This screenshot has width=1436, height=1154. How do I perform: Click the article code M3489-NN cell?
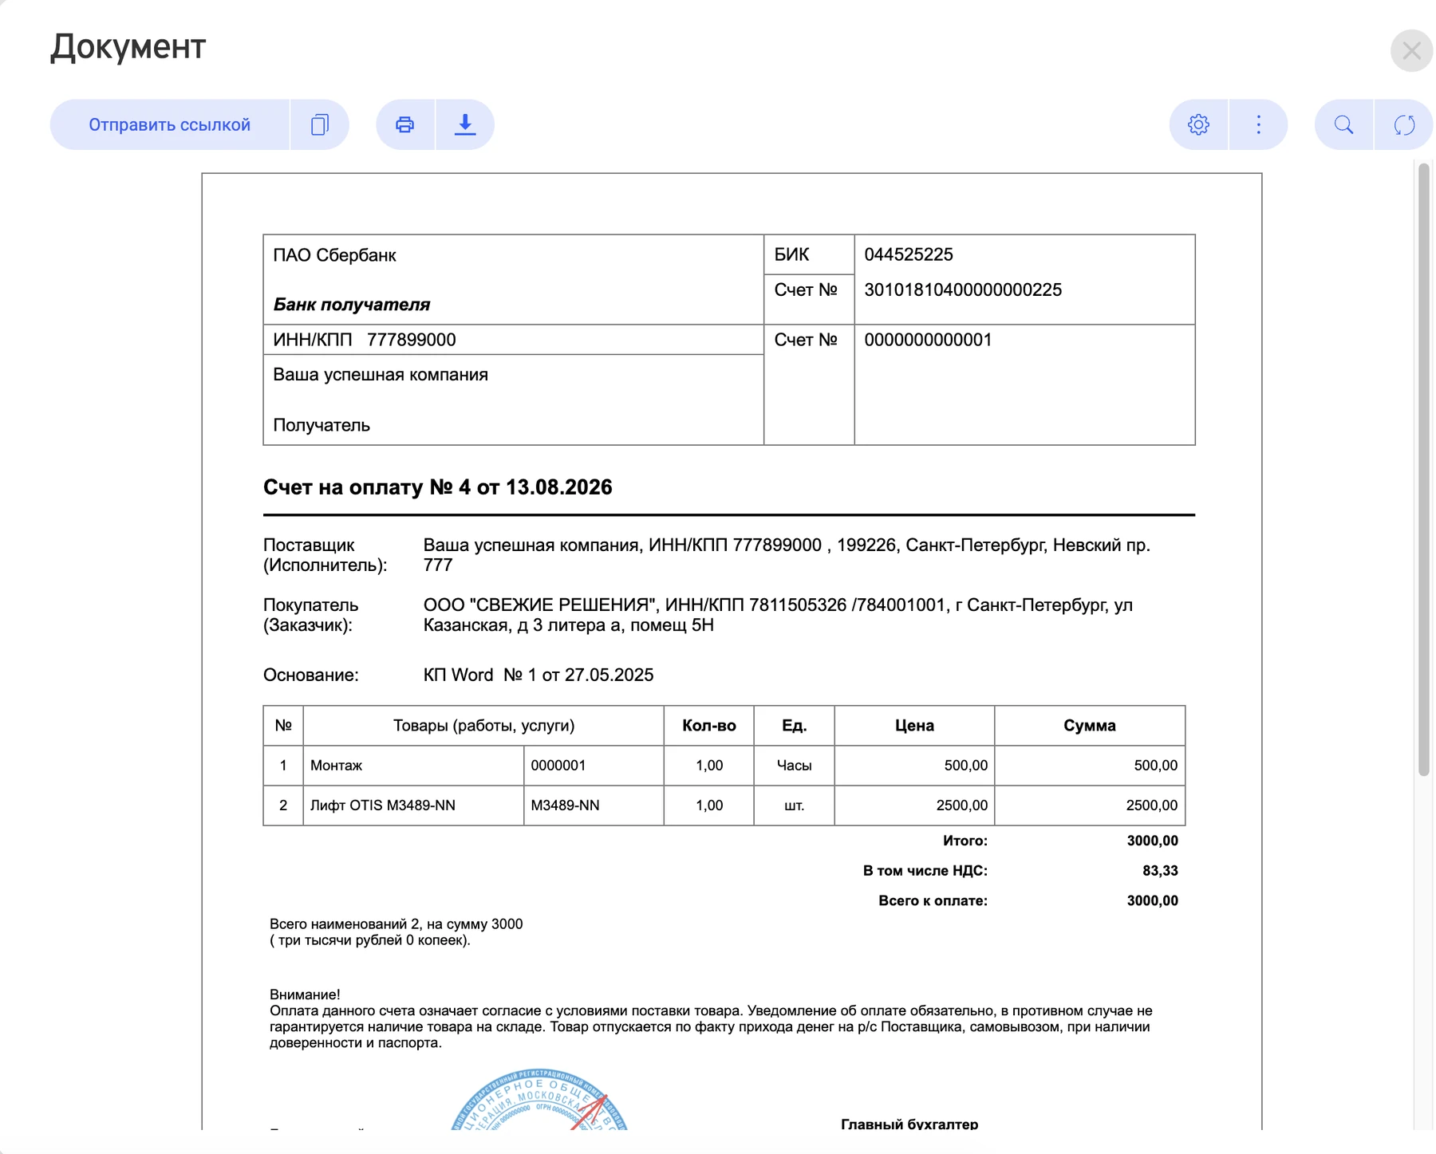594,805
